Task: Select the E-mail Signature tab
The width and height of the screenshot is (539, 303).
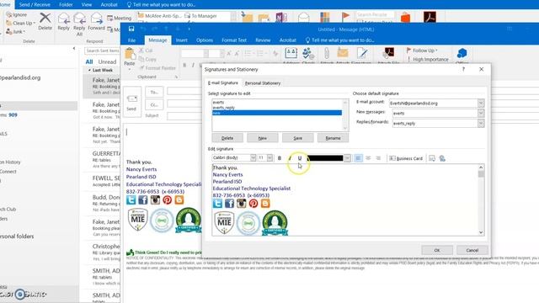Action: (x=222, y=82)
